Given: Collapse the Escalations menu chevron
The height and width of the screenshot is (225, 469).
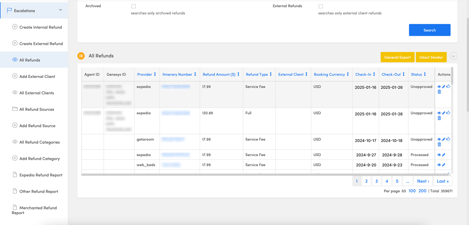Looking at the screenshot, I should click(61, 10).
